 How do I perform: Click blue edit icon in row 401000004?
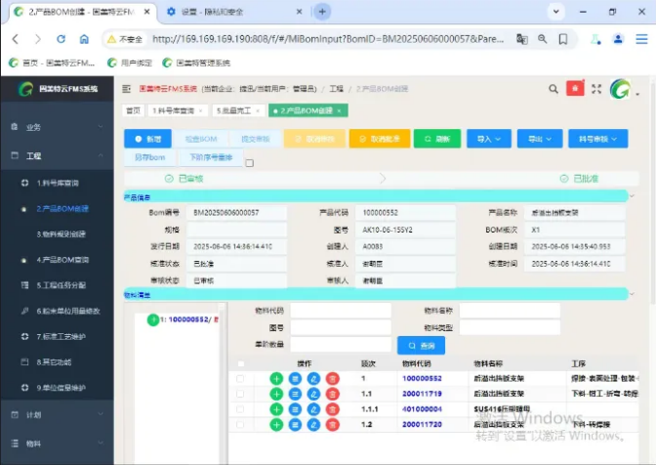click(x=313, y=409)
